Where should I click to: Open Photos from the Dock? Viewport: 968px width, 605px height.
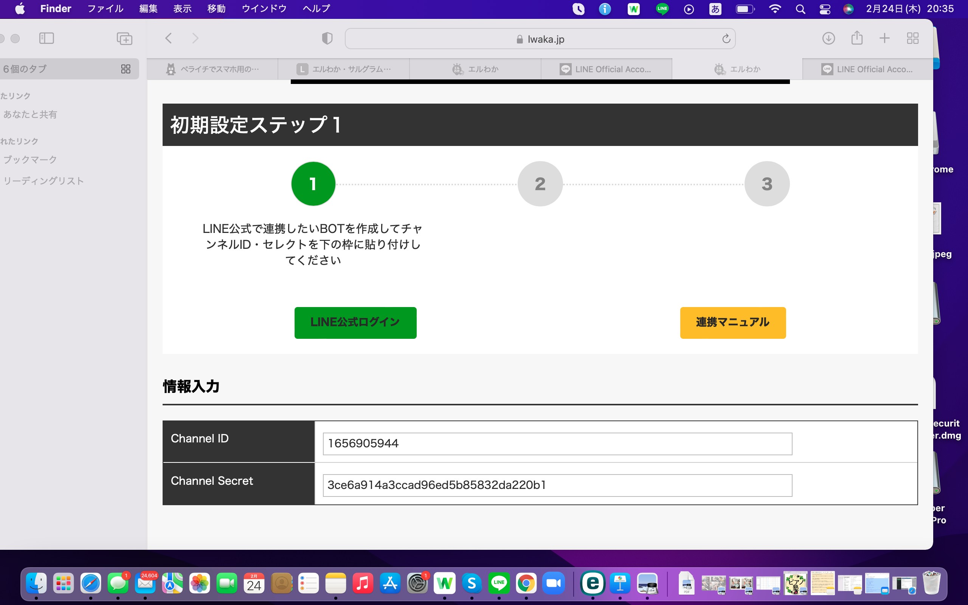point(200,583)
